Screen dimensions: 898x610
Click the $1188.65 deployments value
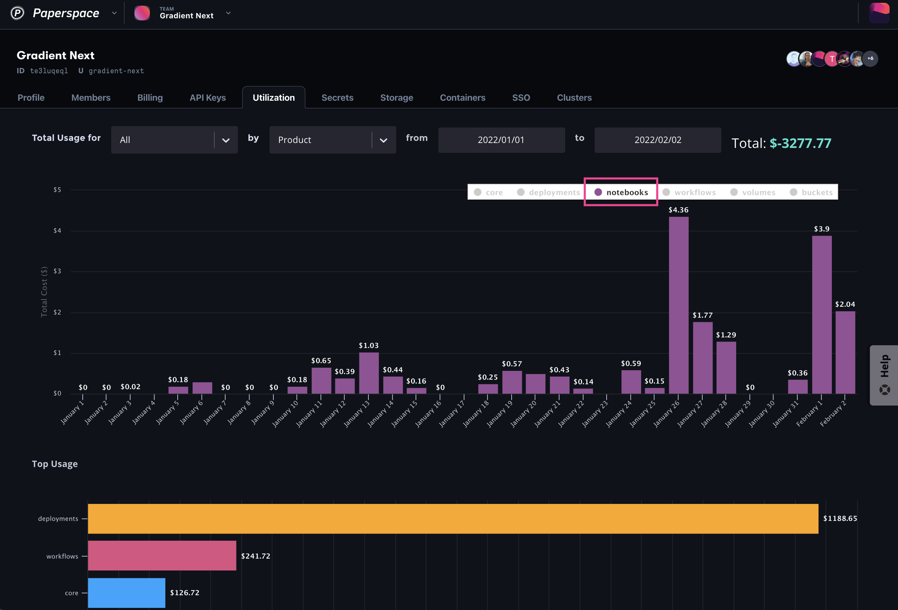click(840, 518)
